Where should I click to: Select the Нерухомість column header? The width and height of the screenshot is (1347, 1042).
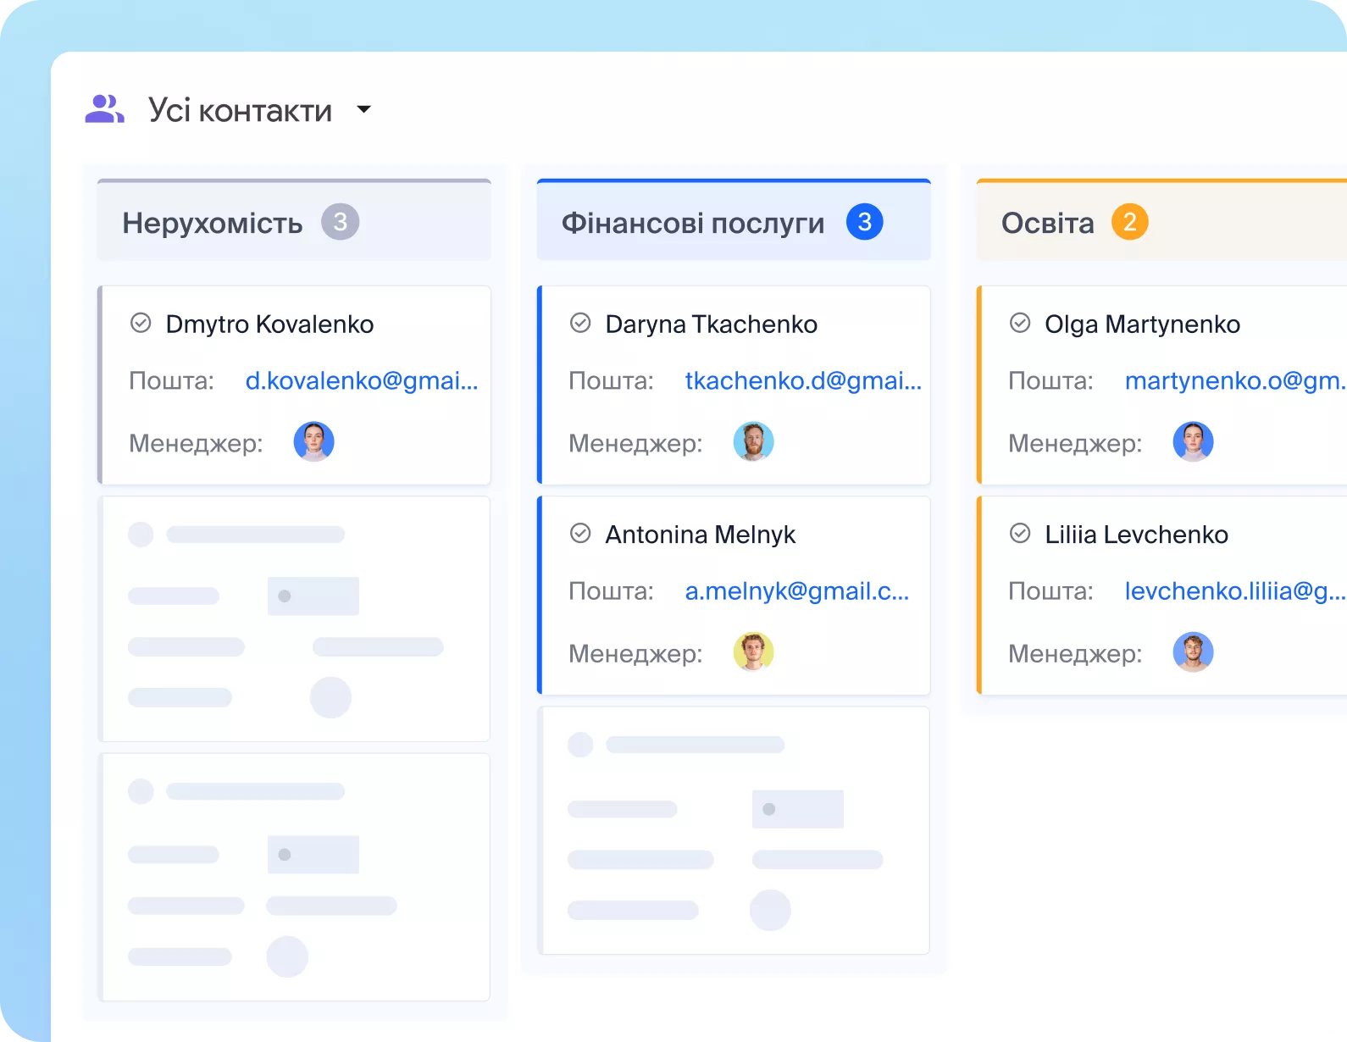[x=294, y=220]
